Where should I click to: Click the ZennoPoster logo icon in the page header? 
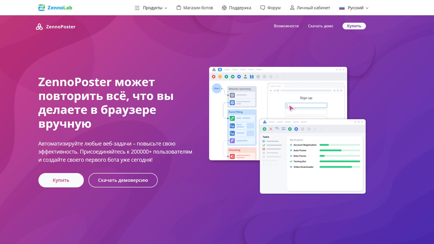point(39,26)
